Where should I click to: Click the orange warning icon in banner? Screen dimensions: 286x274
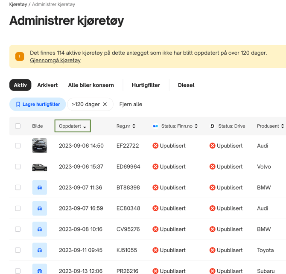click(x=20, y=57)
